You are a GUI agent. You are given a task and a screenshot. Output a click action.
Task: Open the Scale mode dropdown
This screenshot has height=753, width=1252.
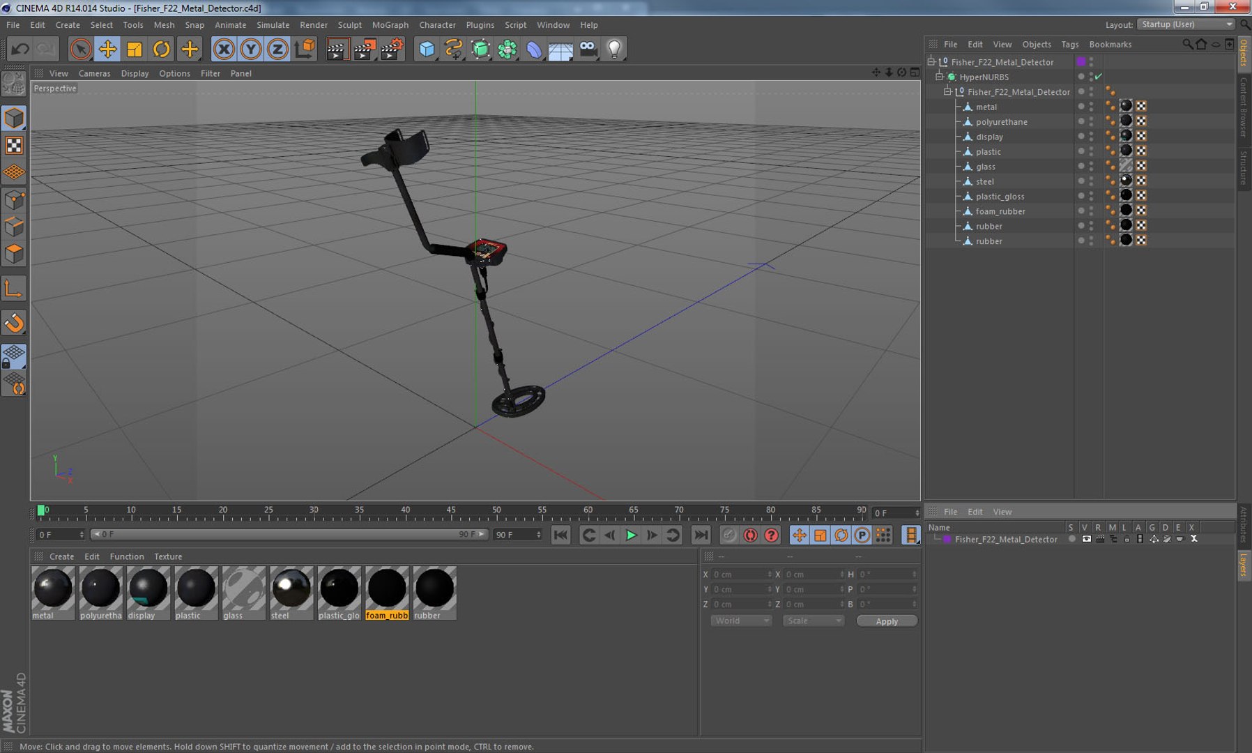(814, 621)
